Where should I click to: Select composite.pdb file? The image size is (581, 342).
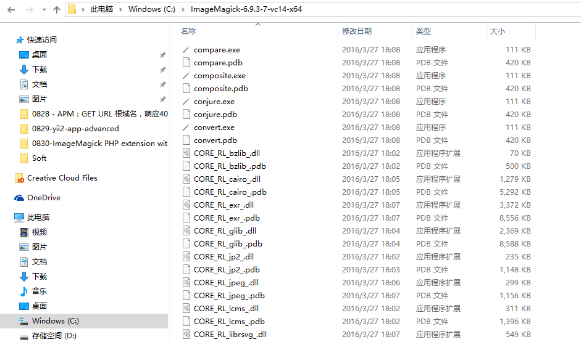221,89
